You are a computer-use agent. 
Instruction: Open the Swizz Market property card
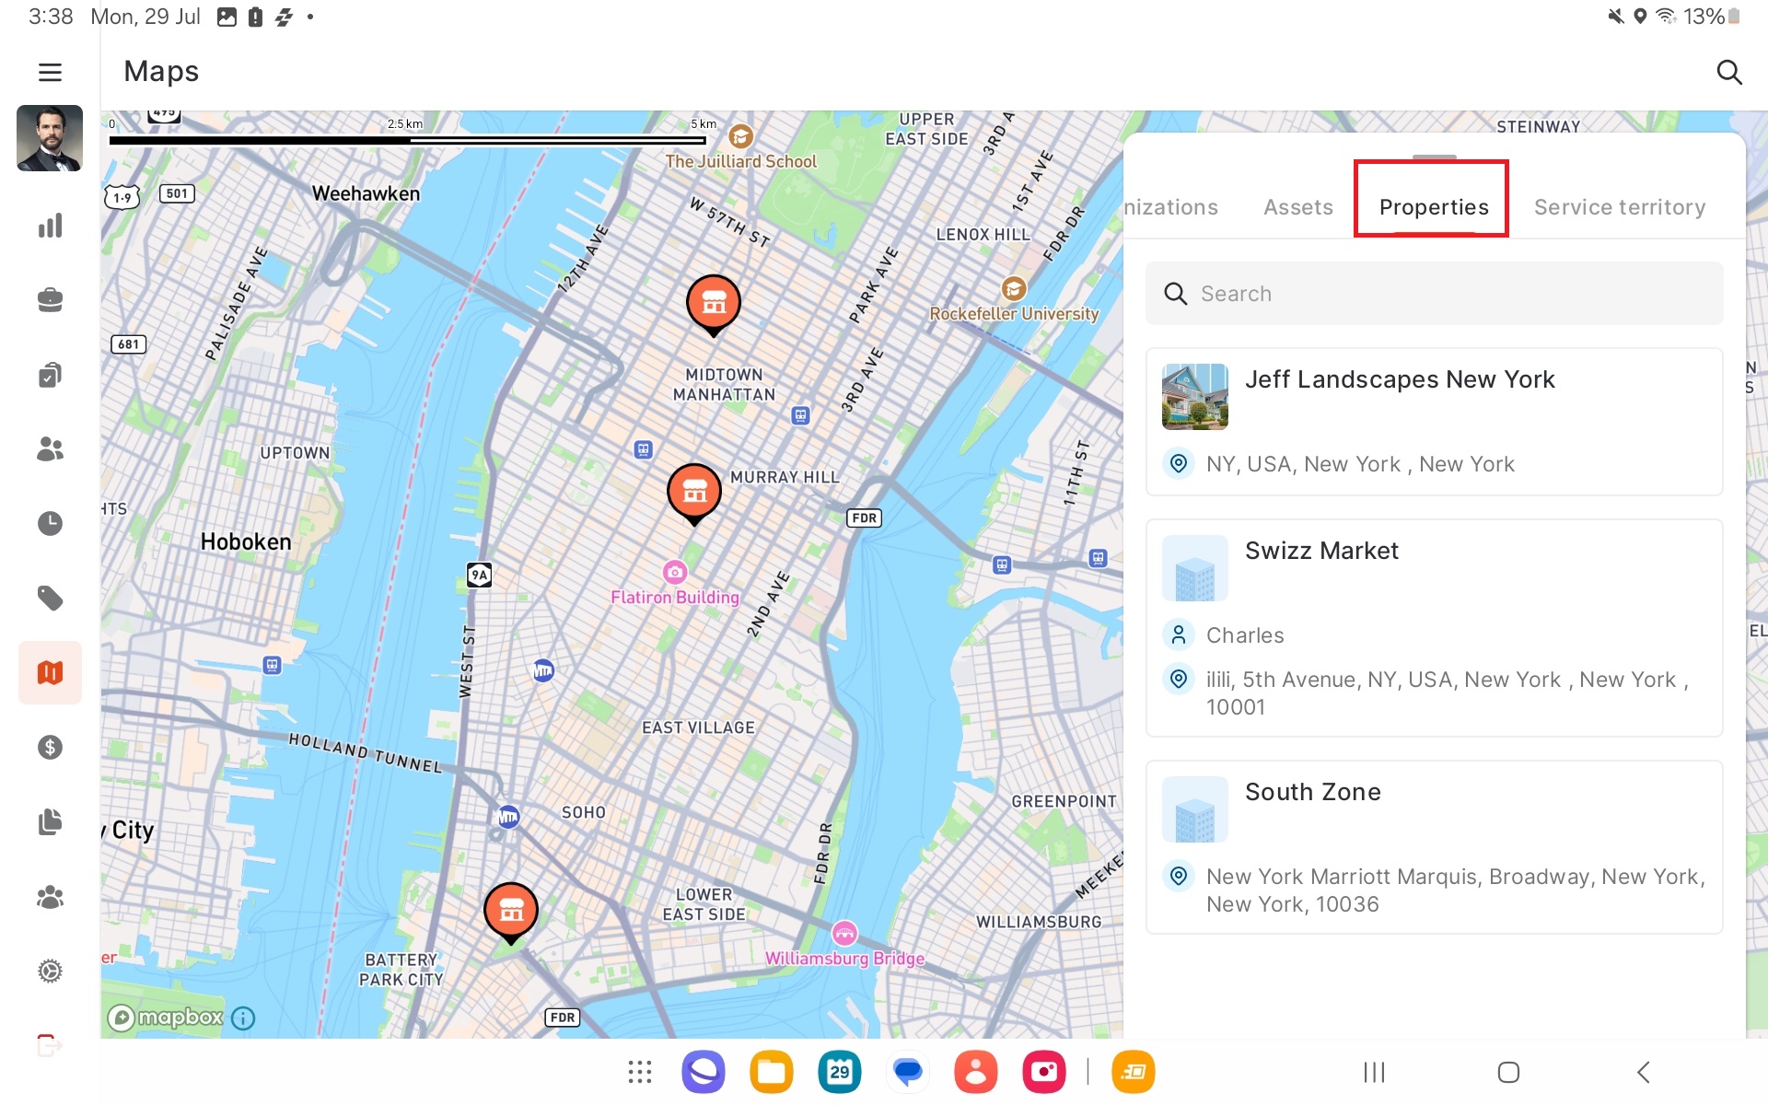coord(1434,627)
